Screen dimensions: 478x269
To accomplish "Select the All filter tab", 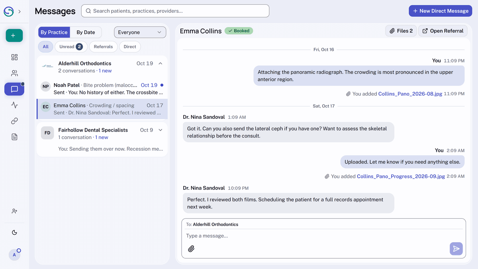I will click(46, 47).
